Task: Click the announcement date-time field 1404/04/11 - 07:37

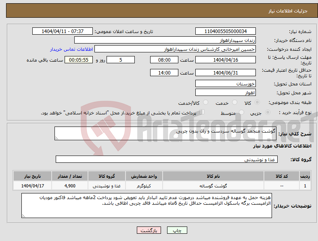Action: click(63, 31)
